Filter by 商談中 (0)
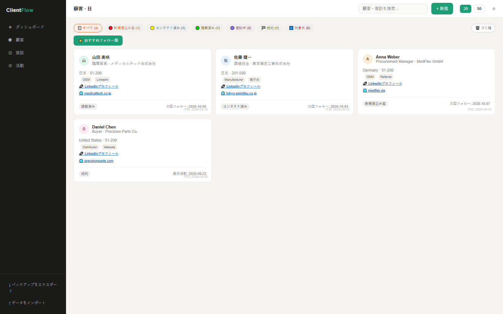This screenshot has height=314, width=503. pos(241,28)
